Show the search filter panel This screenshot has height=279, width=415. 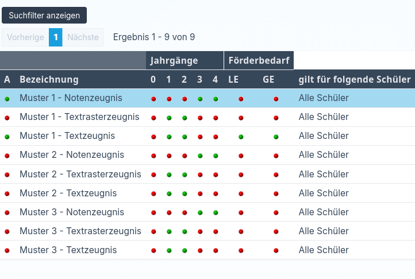[x=44, y=15]
